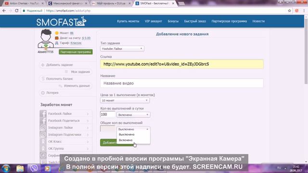308x173 pixels.
Task: Click the 86 coins count link
Action: point(72,33)
